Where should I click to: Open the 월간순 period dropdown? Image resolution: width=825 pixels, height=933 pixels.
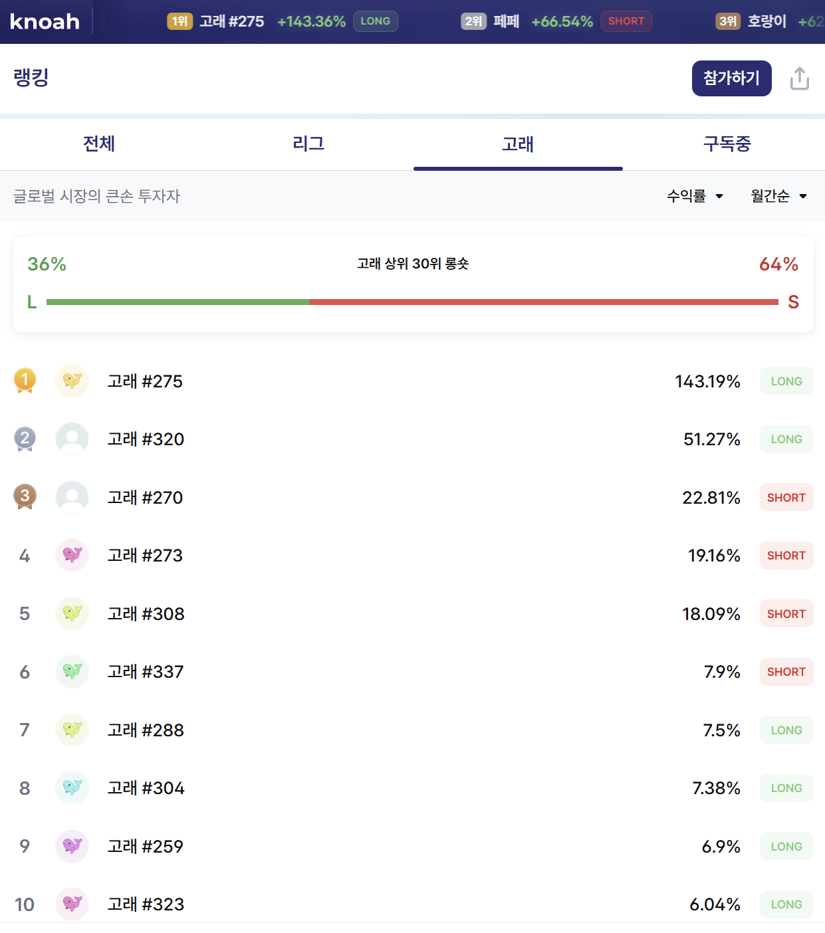[778, 196]
